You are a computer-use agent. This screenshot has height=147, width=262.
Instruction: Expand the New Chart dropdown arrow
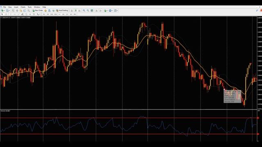point(4,11)
